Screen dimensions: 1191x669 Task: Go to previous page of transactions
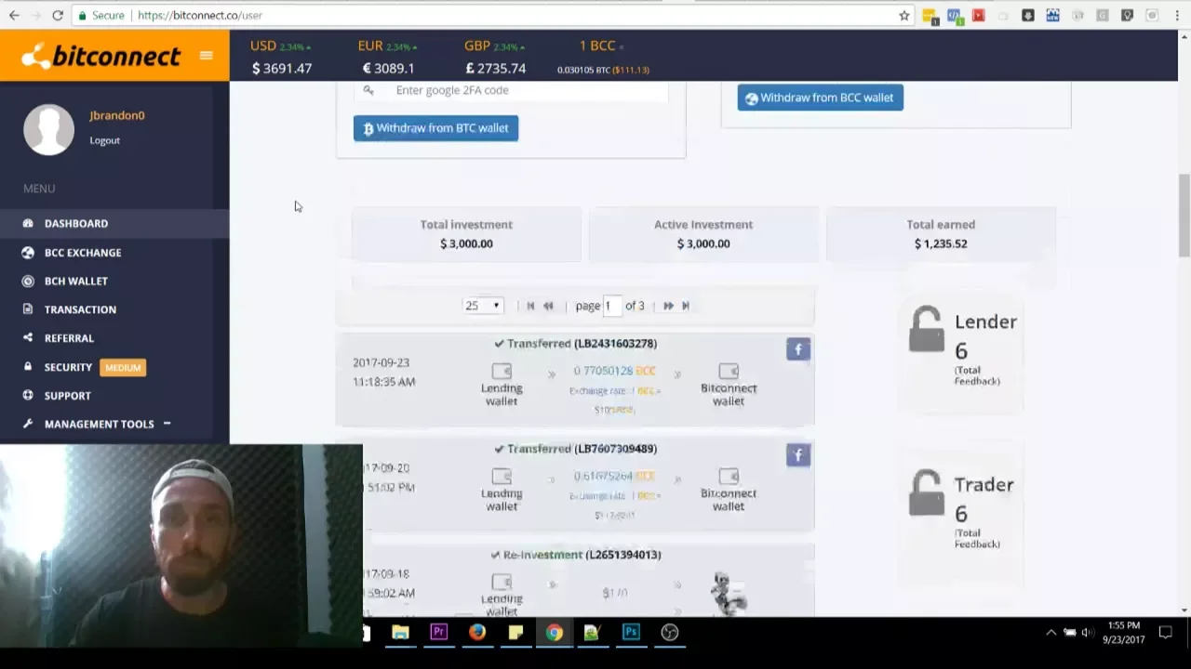[x=548, y=306]
